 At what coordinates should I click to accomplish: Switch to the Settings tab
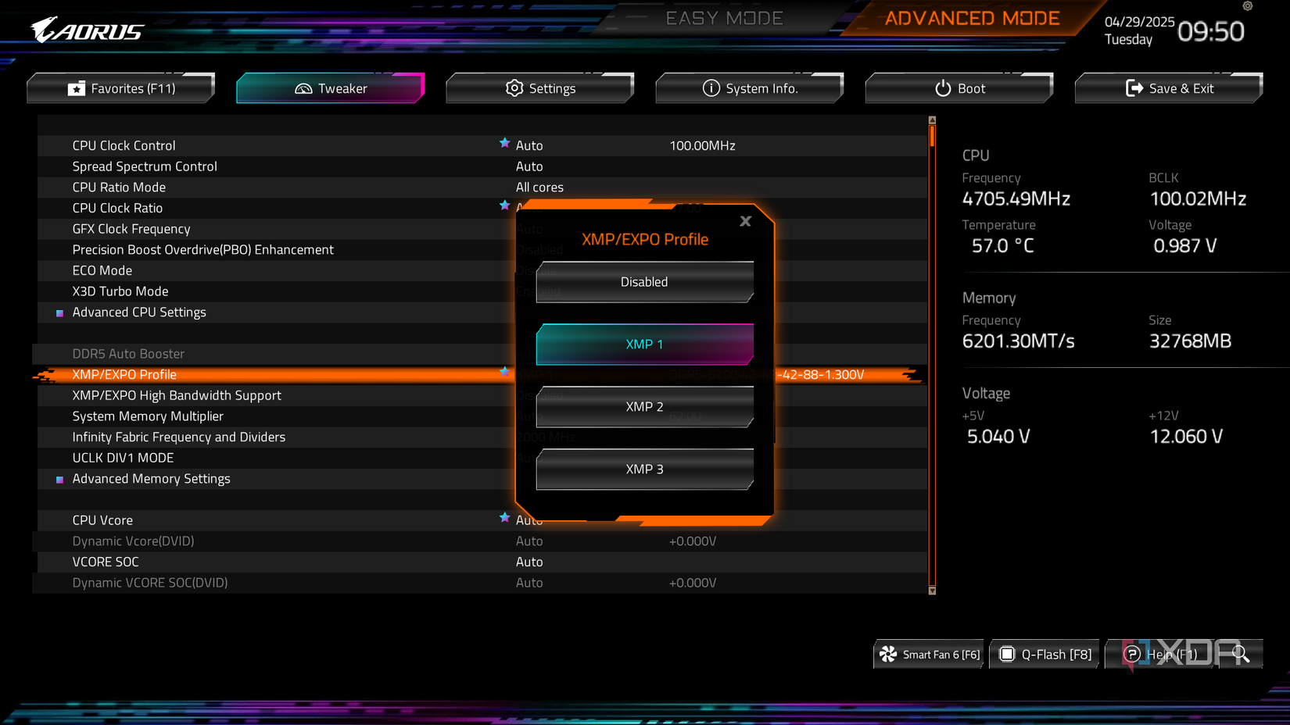coord(539,87)
